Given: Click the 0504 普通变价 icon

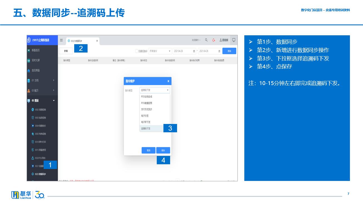Looking at the screenshot, I should pos(33,126).
